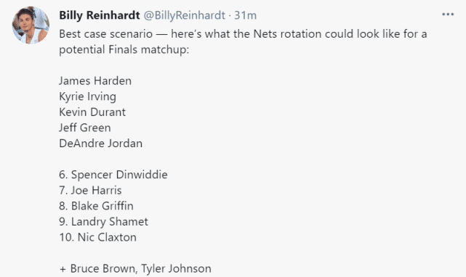Screen dimensions: 466x277
Task: Select the Kyrie Irving line
Action: coord(87,96)
